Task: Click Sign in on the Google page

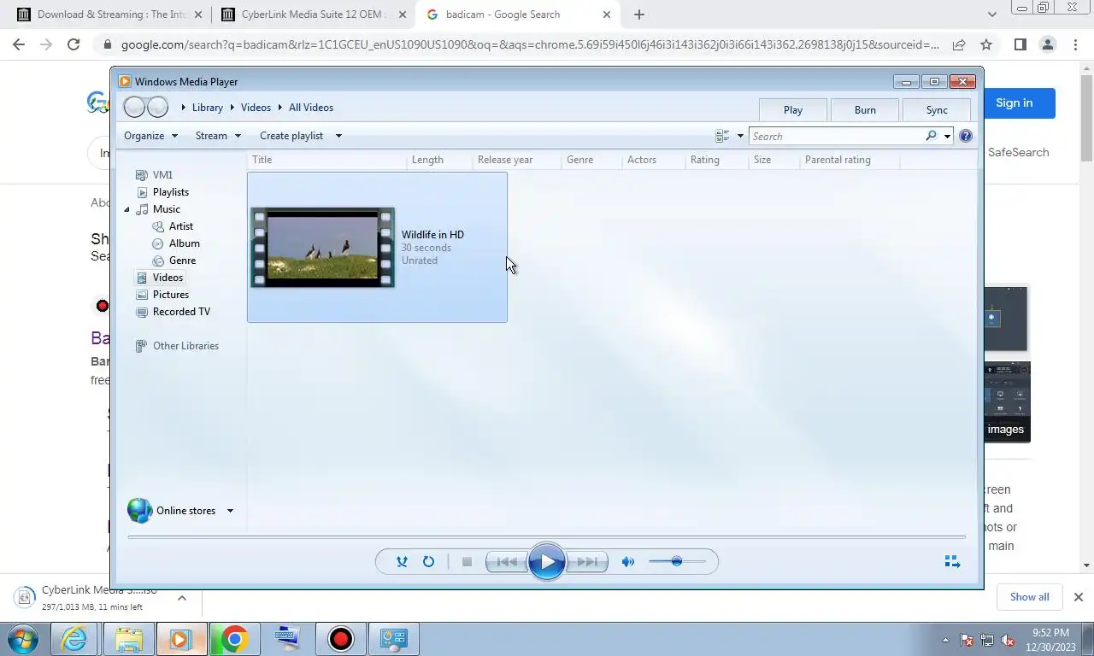Action: [x=1014, y=102]
